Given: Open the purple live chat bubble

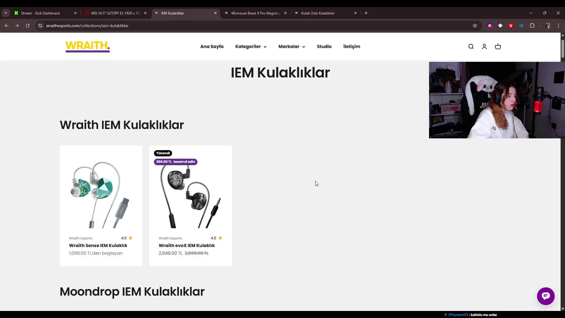Looking at the screenshot, I should pos(546,296).
